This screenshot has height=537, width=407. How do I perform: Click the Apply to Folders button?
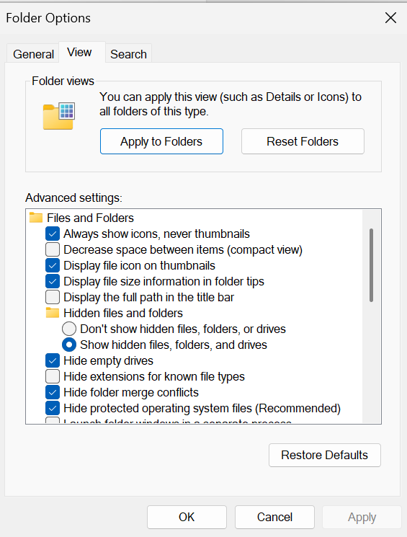(161, 141)
